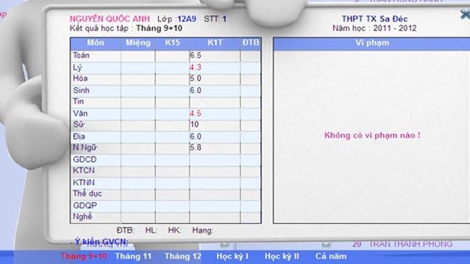Click Toán score 6.5
This screenshot has height=264, width=470.
(x=195, y=56)
